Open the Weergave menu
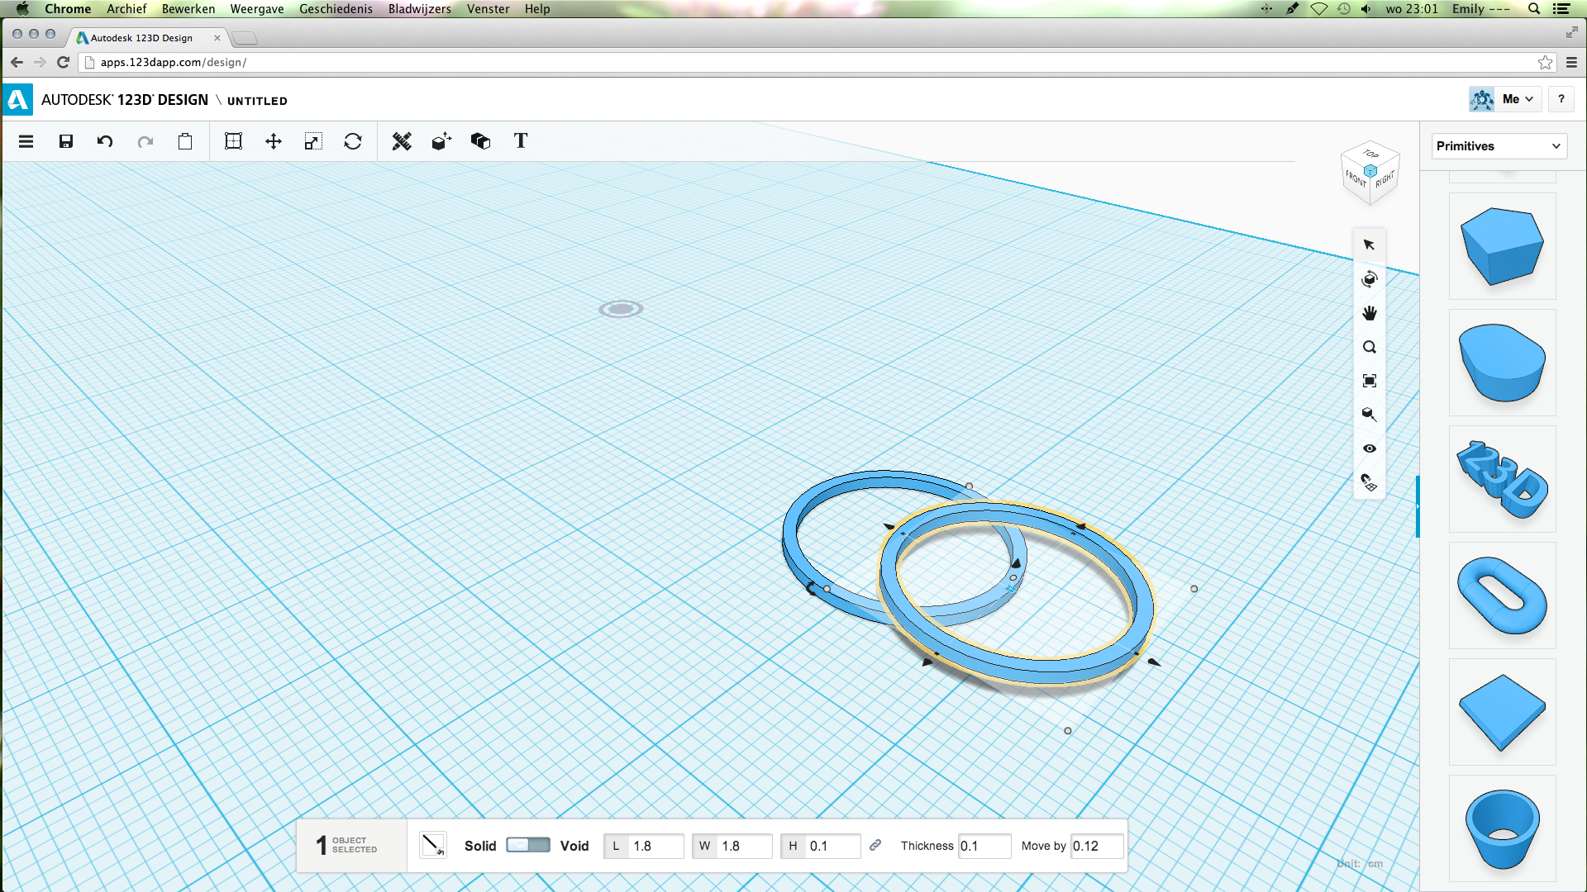This screenshot has width=1587, height=892. [257, 9]
